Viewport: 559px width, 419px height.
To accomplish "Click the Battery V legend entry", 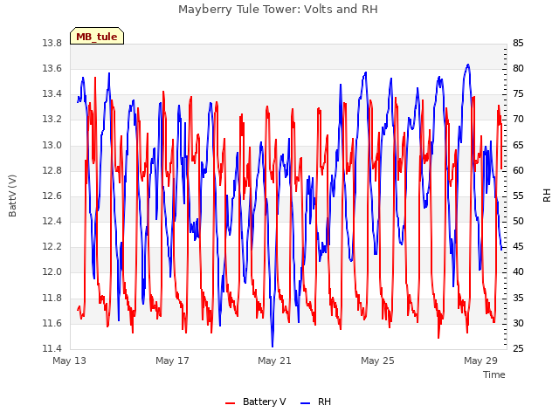I will click(256, 402).
